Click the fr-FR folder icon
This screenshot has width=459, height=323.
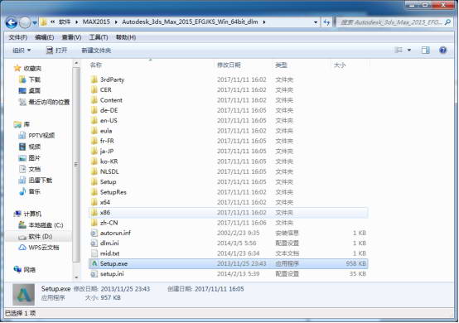tap(94, 141)
